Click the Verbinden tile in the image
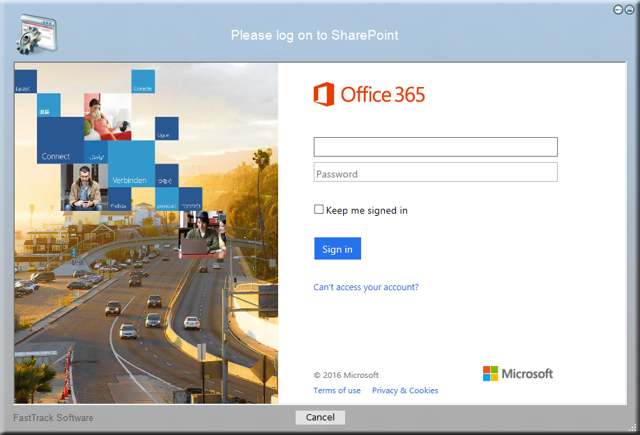640x435 pixels. pos(132,164)
